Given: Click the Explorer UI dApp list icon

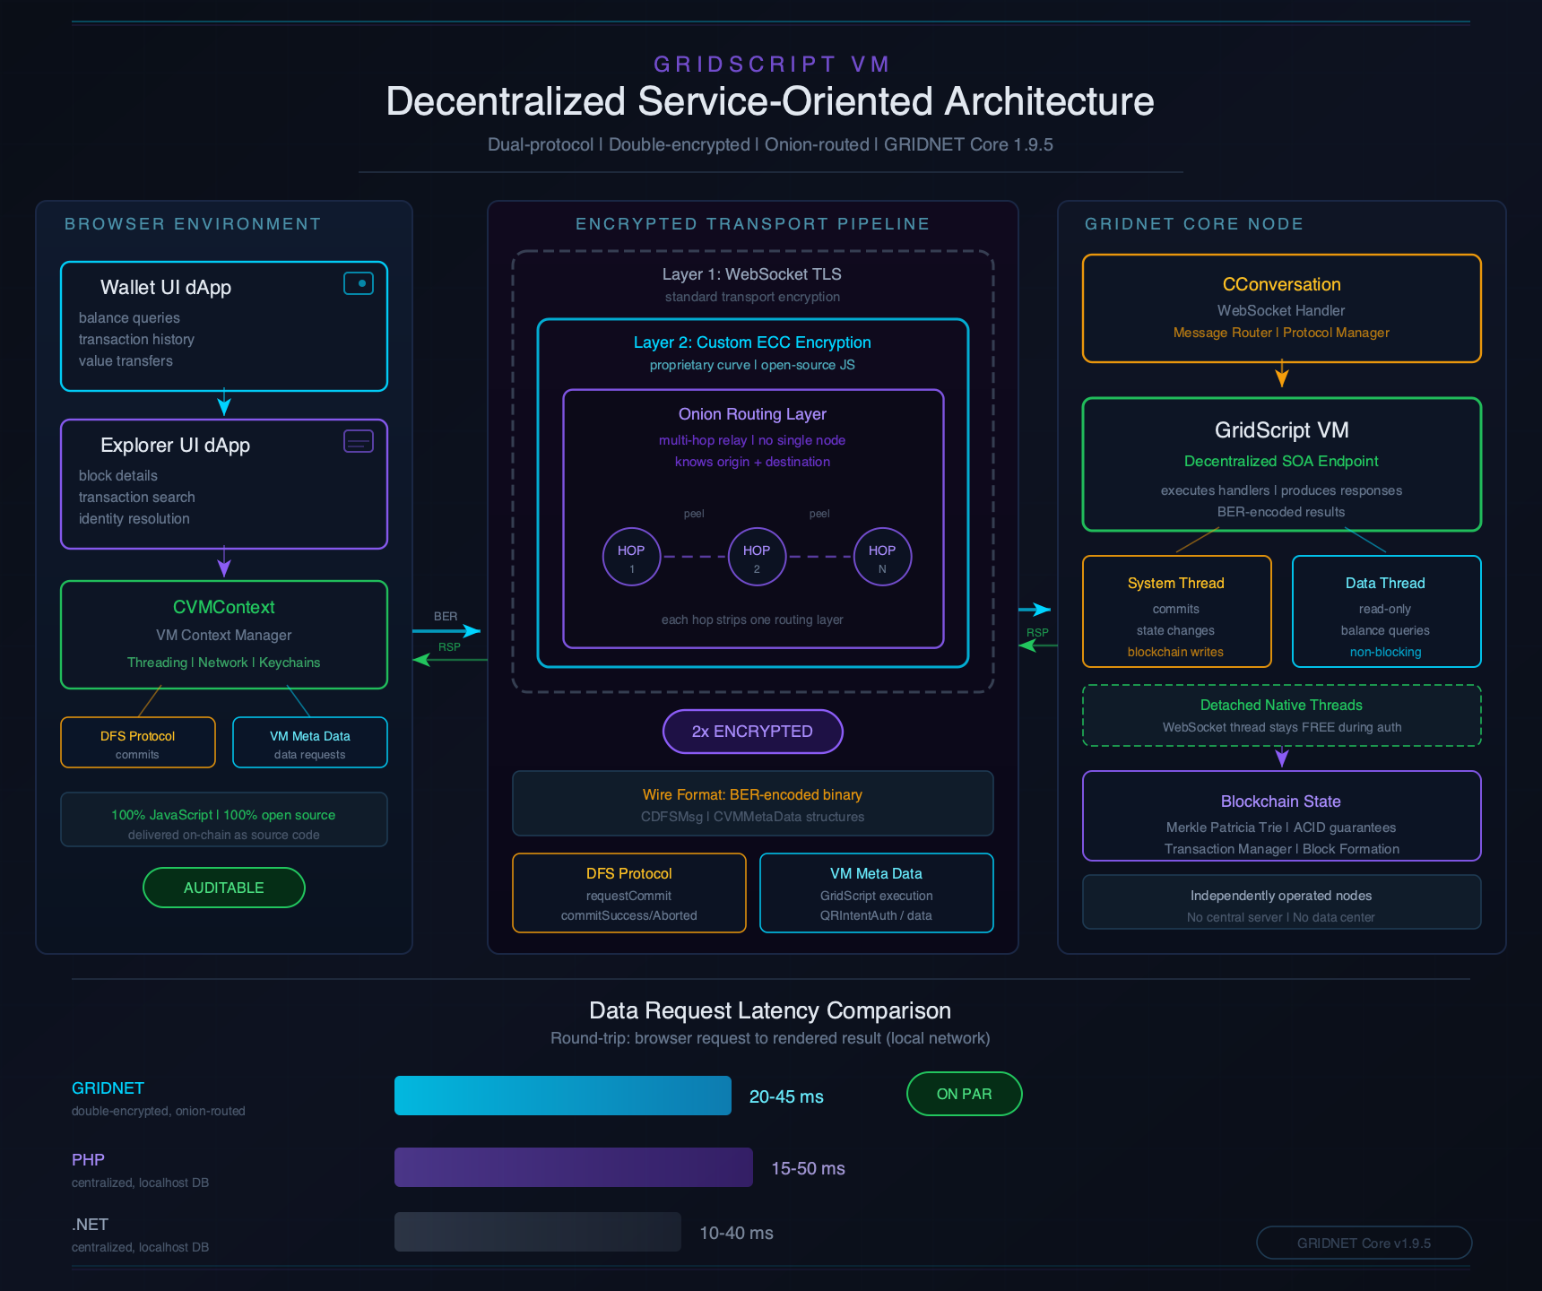Looking at the screenshot, I should (359, 441).
